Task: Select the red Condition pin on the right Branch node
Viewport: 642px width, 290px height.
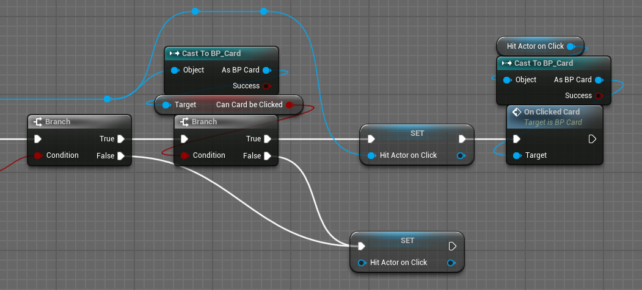Action: point(184,156)
